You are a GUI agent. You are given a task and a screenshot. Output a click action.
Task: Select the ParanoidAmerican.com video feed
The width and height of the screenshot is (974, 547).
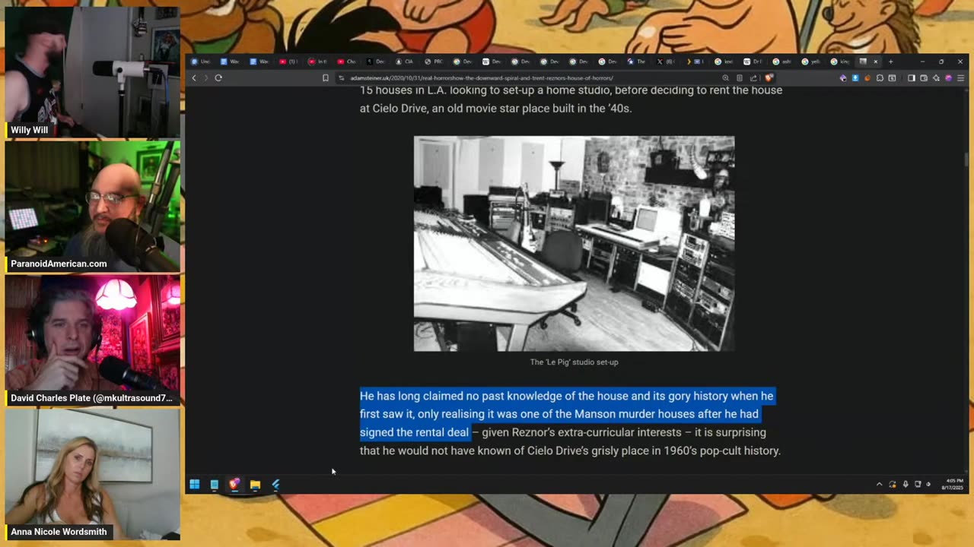coord(93,207)
